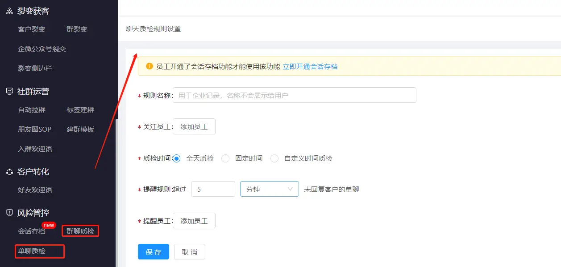
Task: Select 自动拉群 in sidebar
Action: pos(32,110)
